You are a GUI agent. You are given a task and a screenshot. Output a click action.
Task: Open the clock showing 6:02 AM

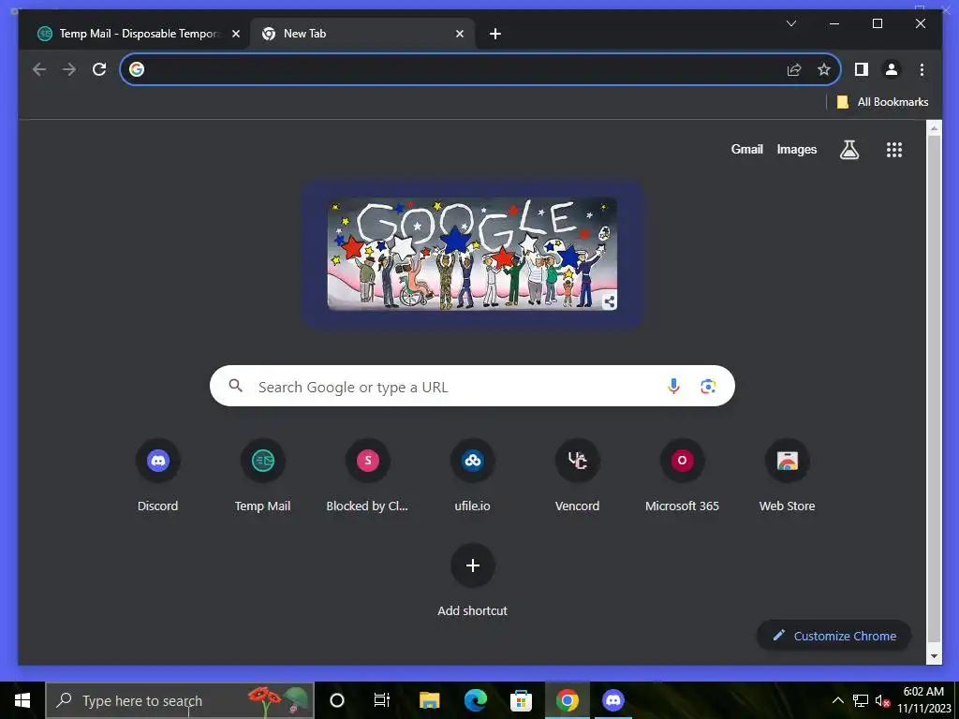click(923, 700)
